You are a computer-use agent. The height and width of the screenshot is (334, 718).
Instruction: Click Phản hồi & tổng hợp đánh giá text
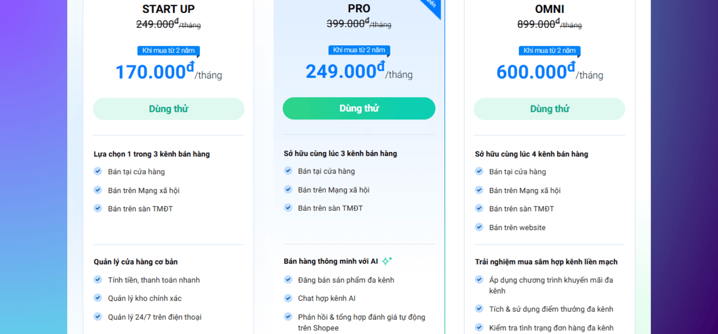pyautogui.click(x=361, y=317)
